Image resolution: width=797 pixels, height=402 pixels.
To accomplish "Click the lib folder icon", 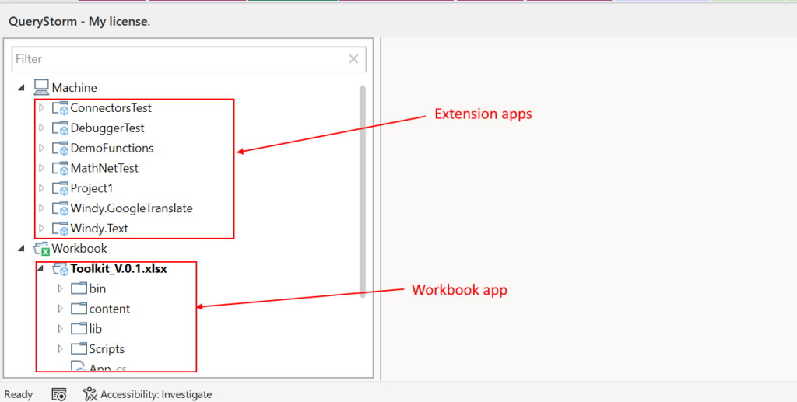I will pyautogui.click(x=79, y=329).
